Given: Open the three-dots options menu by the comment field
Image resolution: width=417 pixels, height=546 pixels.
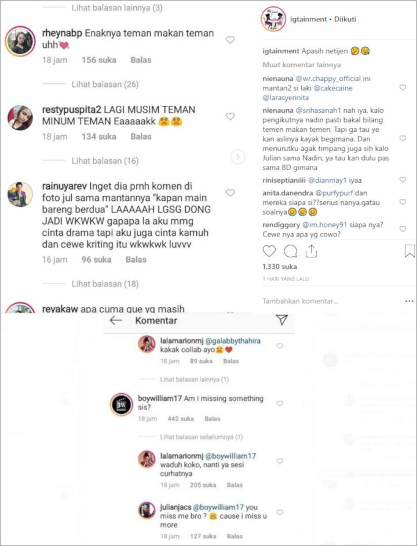Looking at the screenshot, I should pos(409,301).
